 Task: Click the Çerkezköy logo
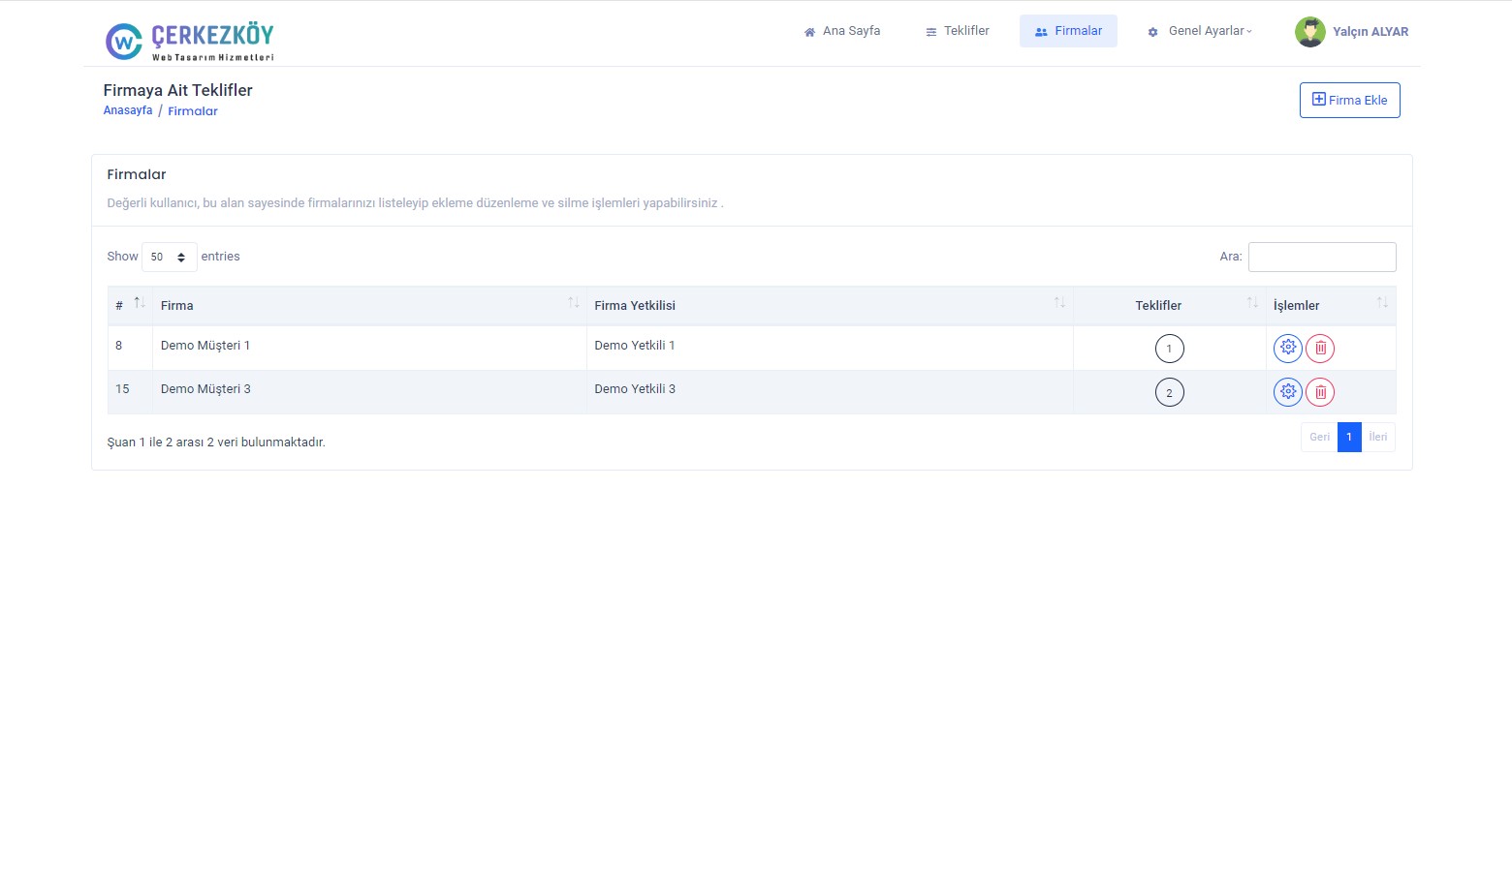[x=190, y=41]
